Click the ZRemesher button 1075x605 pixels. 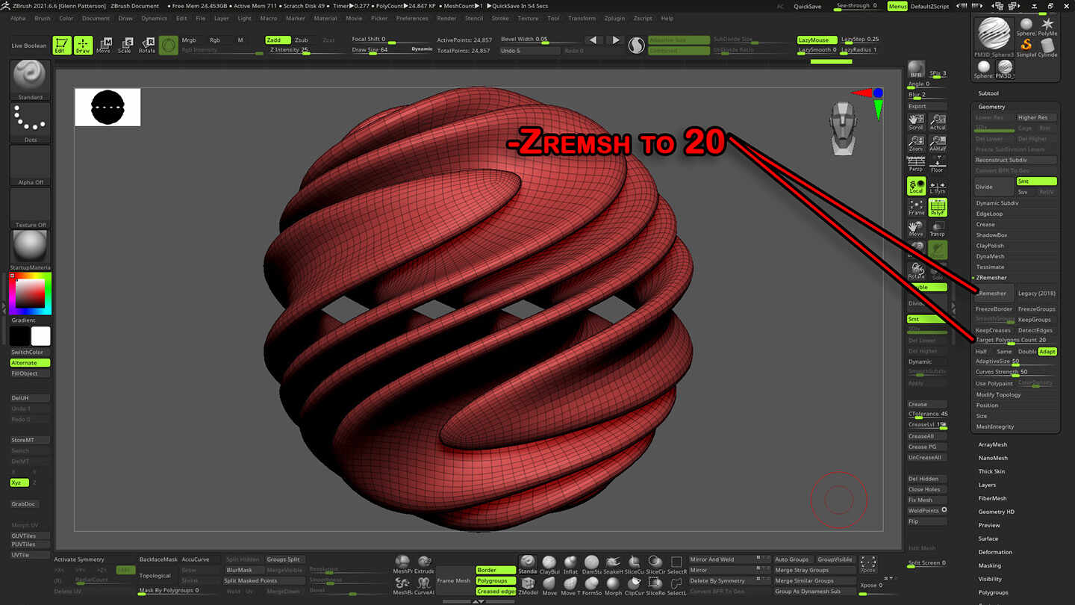(x=993, y=293)
